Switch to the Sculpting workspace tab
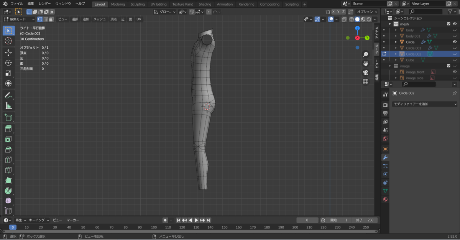Viewport: 460px width, 240px height. click(138, 4)
